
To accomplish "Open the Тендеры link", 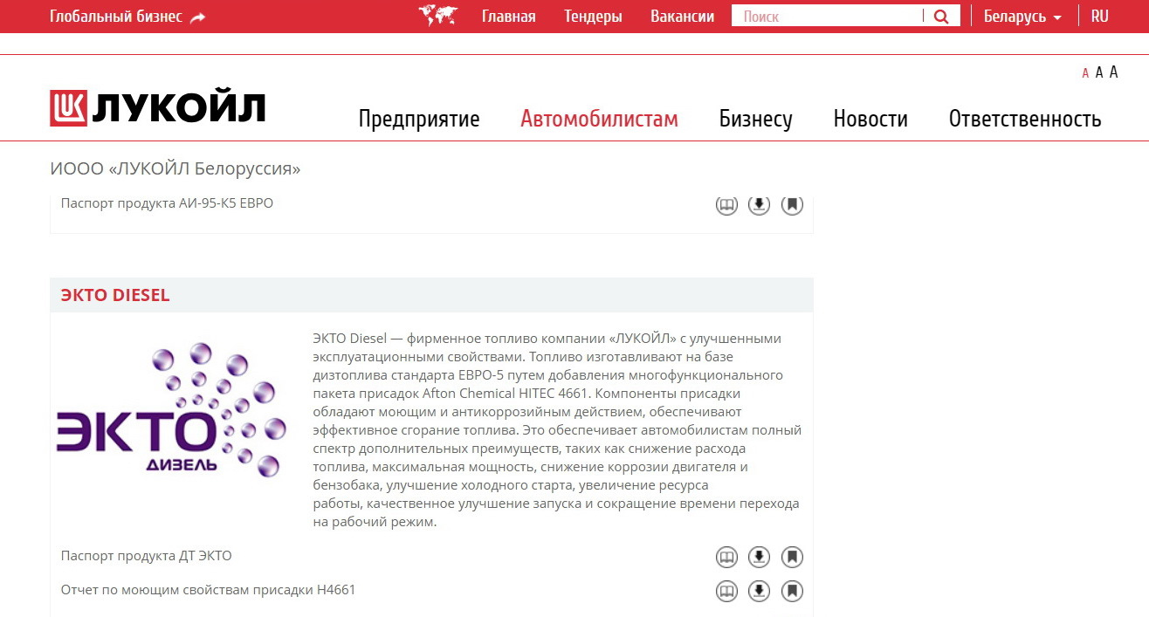I will tap(593, 17).
